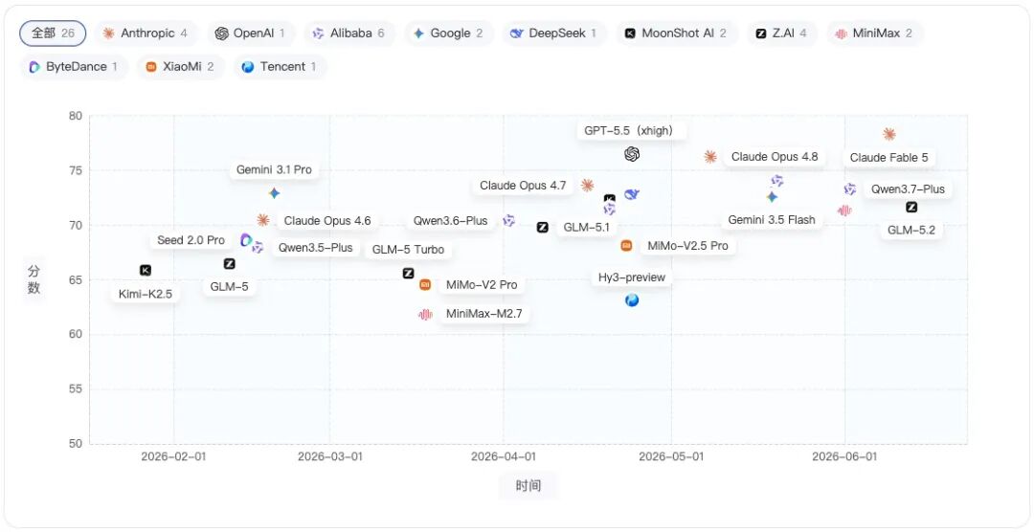The height and width of the screenshot is (532, 1034).
Task: Toggle the MiniMax 2 filter
Action: (874, 33)
